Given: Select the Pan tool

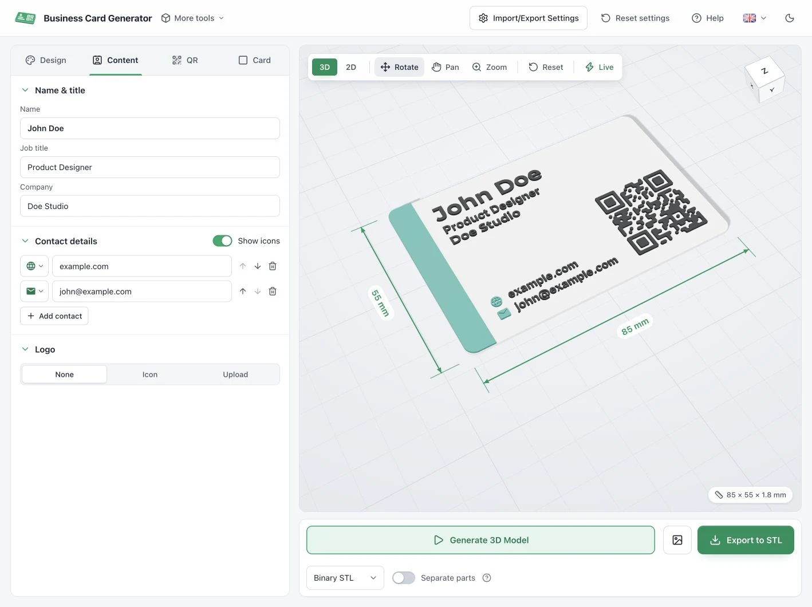Looking at the screenshot, I should [x=446, y=67].
